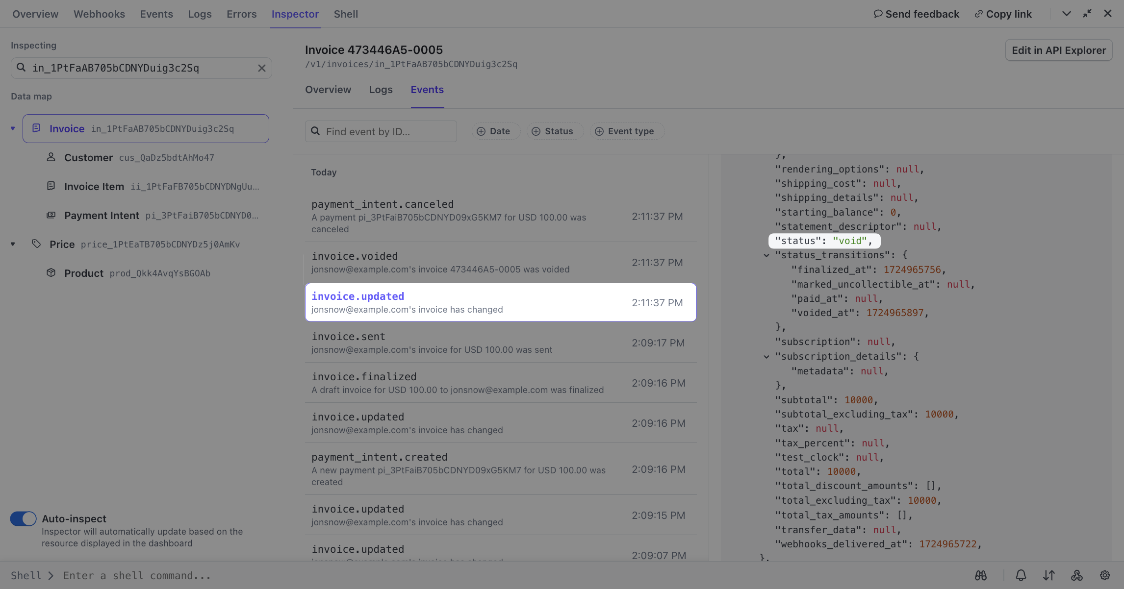1124x589 pixels.
Task: Switch to the Shell tab
Action: (346, 14)
